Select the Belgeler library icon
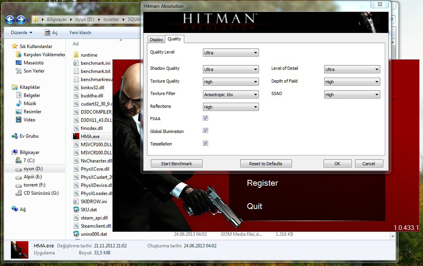Screen dimensions: 423x266 (x=19, y=95)
